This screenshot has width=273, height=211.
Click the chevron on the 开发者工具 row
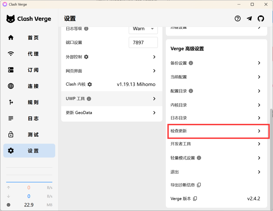click(x=259, y=144)
